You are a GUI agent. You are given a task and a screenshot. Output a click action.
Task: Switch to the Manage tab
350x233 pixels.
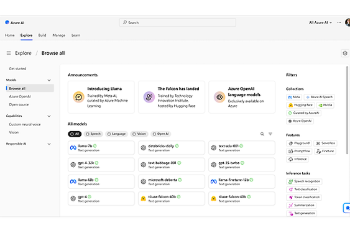point(59,35)
